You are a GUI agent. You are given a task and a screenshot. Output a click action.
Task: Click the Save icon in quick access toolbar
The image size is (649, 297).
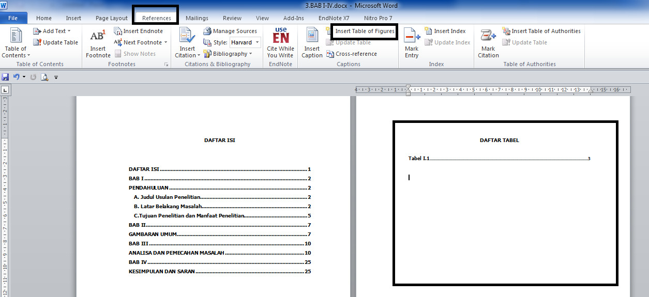5,77
